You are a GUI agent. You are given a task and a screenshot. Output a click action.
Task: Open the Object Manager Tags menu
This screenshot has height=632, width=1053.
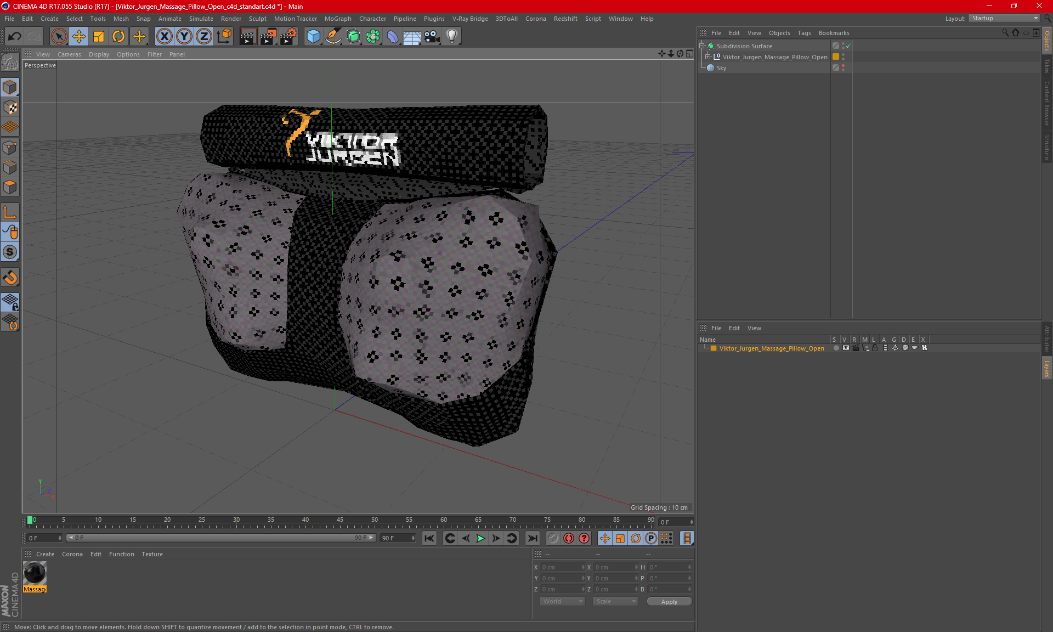(x=804, y=33)
